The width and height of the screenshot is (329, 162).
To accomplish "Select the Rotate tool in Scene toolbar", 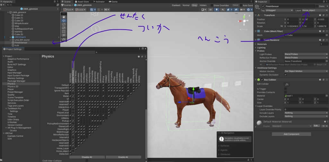I will (x=64, y=24).
